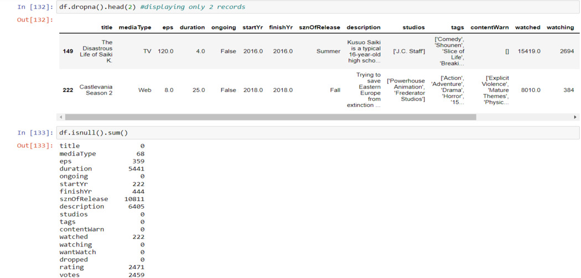
Task: Click the right arrow of horizontal scrollbar
Action: click(x=575, y=117)
